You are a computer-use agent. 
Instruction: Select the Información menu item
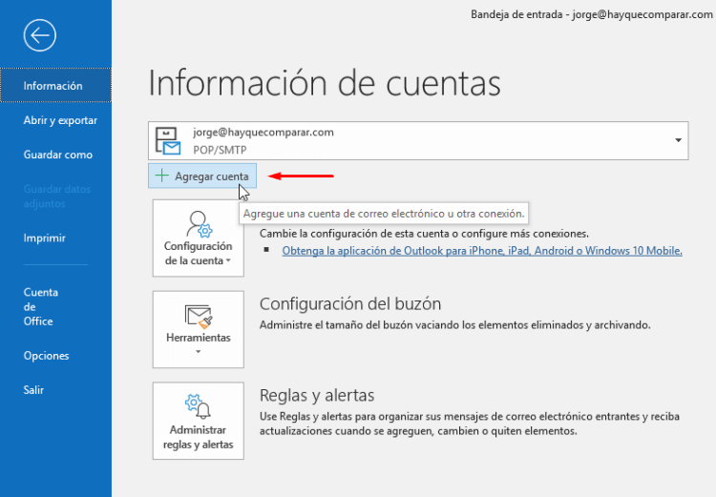pos(55,85)
